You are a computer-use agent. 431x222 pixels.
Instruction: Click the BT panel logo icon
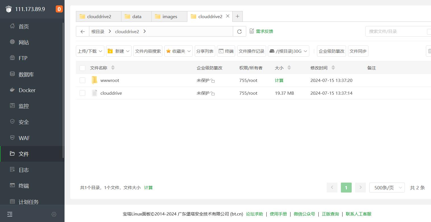(x=9, y=9)
